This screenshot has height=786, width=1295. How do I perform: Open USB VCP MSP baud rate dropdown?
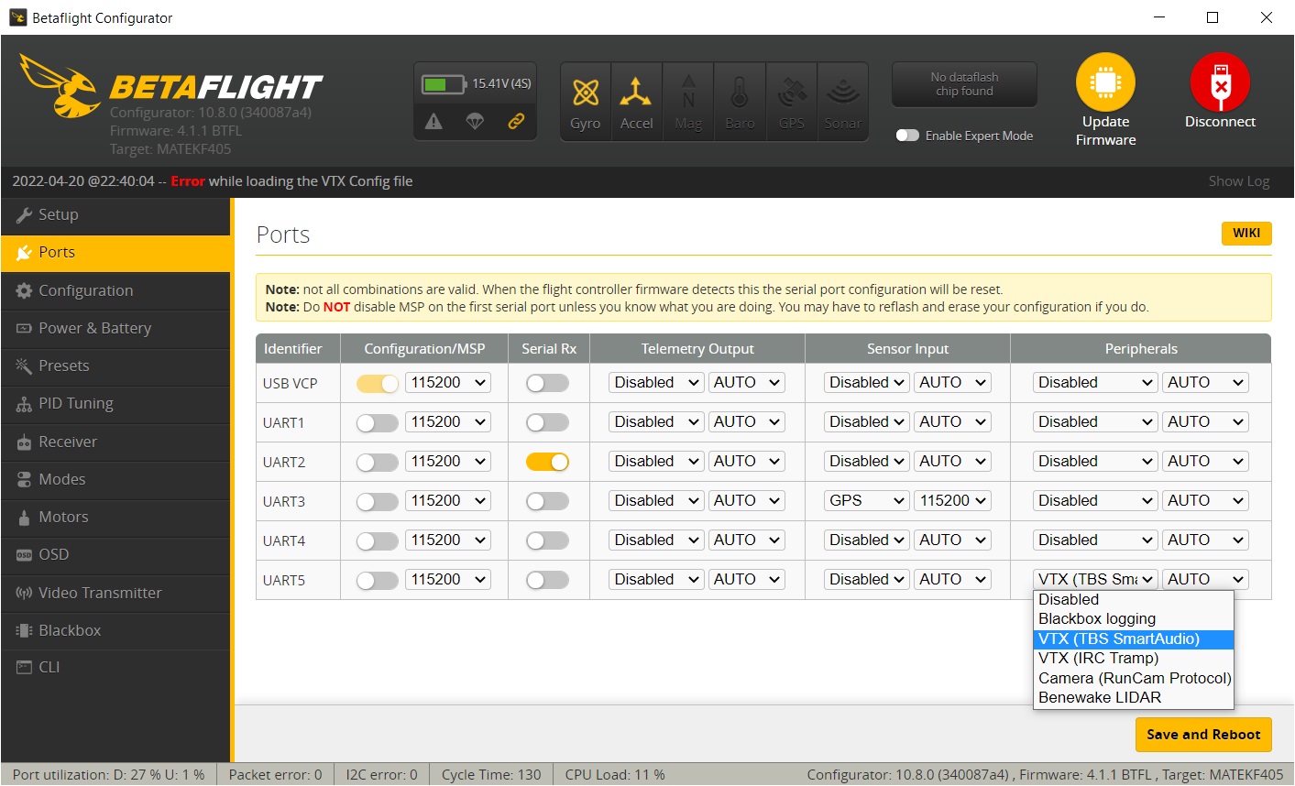click(x=448, y=383)
